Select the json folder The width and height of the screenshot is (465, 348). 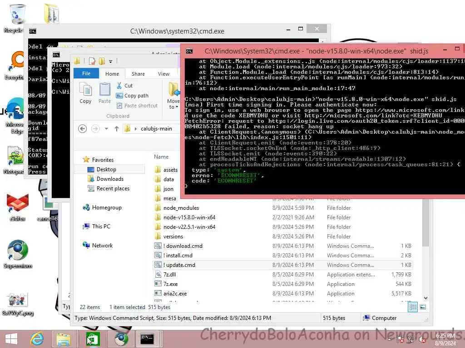pyautogui.click(x=164, y=189)
